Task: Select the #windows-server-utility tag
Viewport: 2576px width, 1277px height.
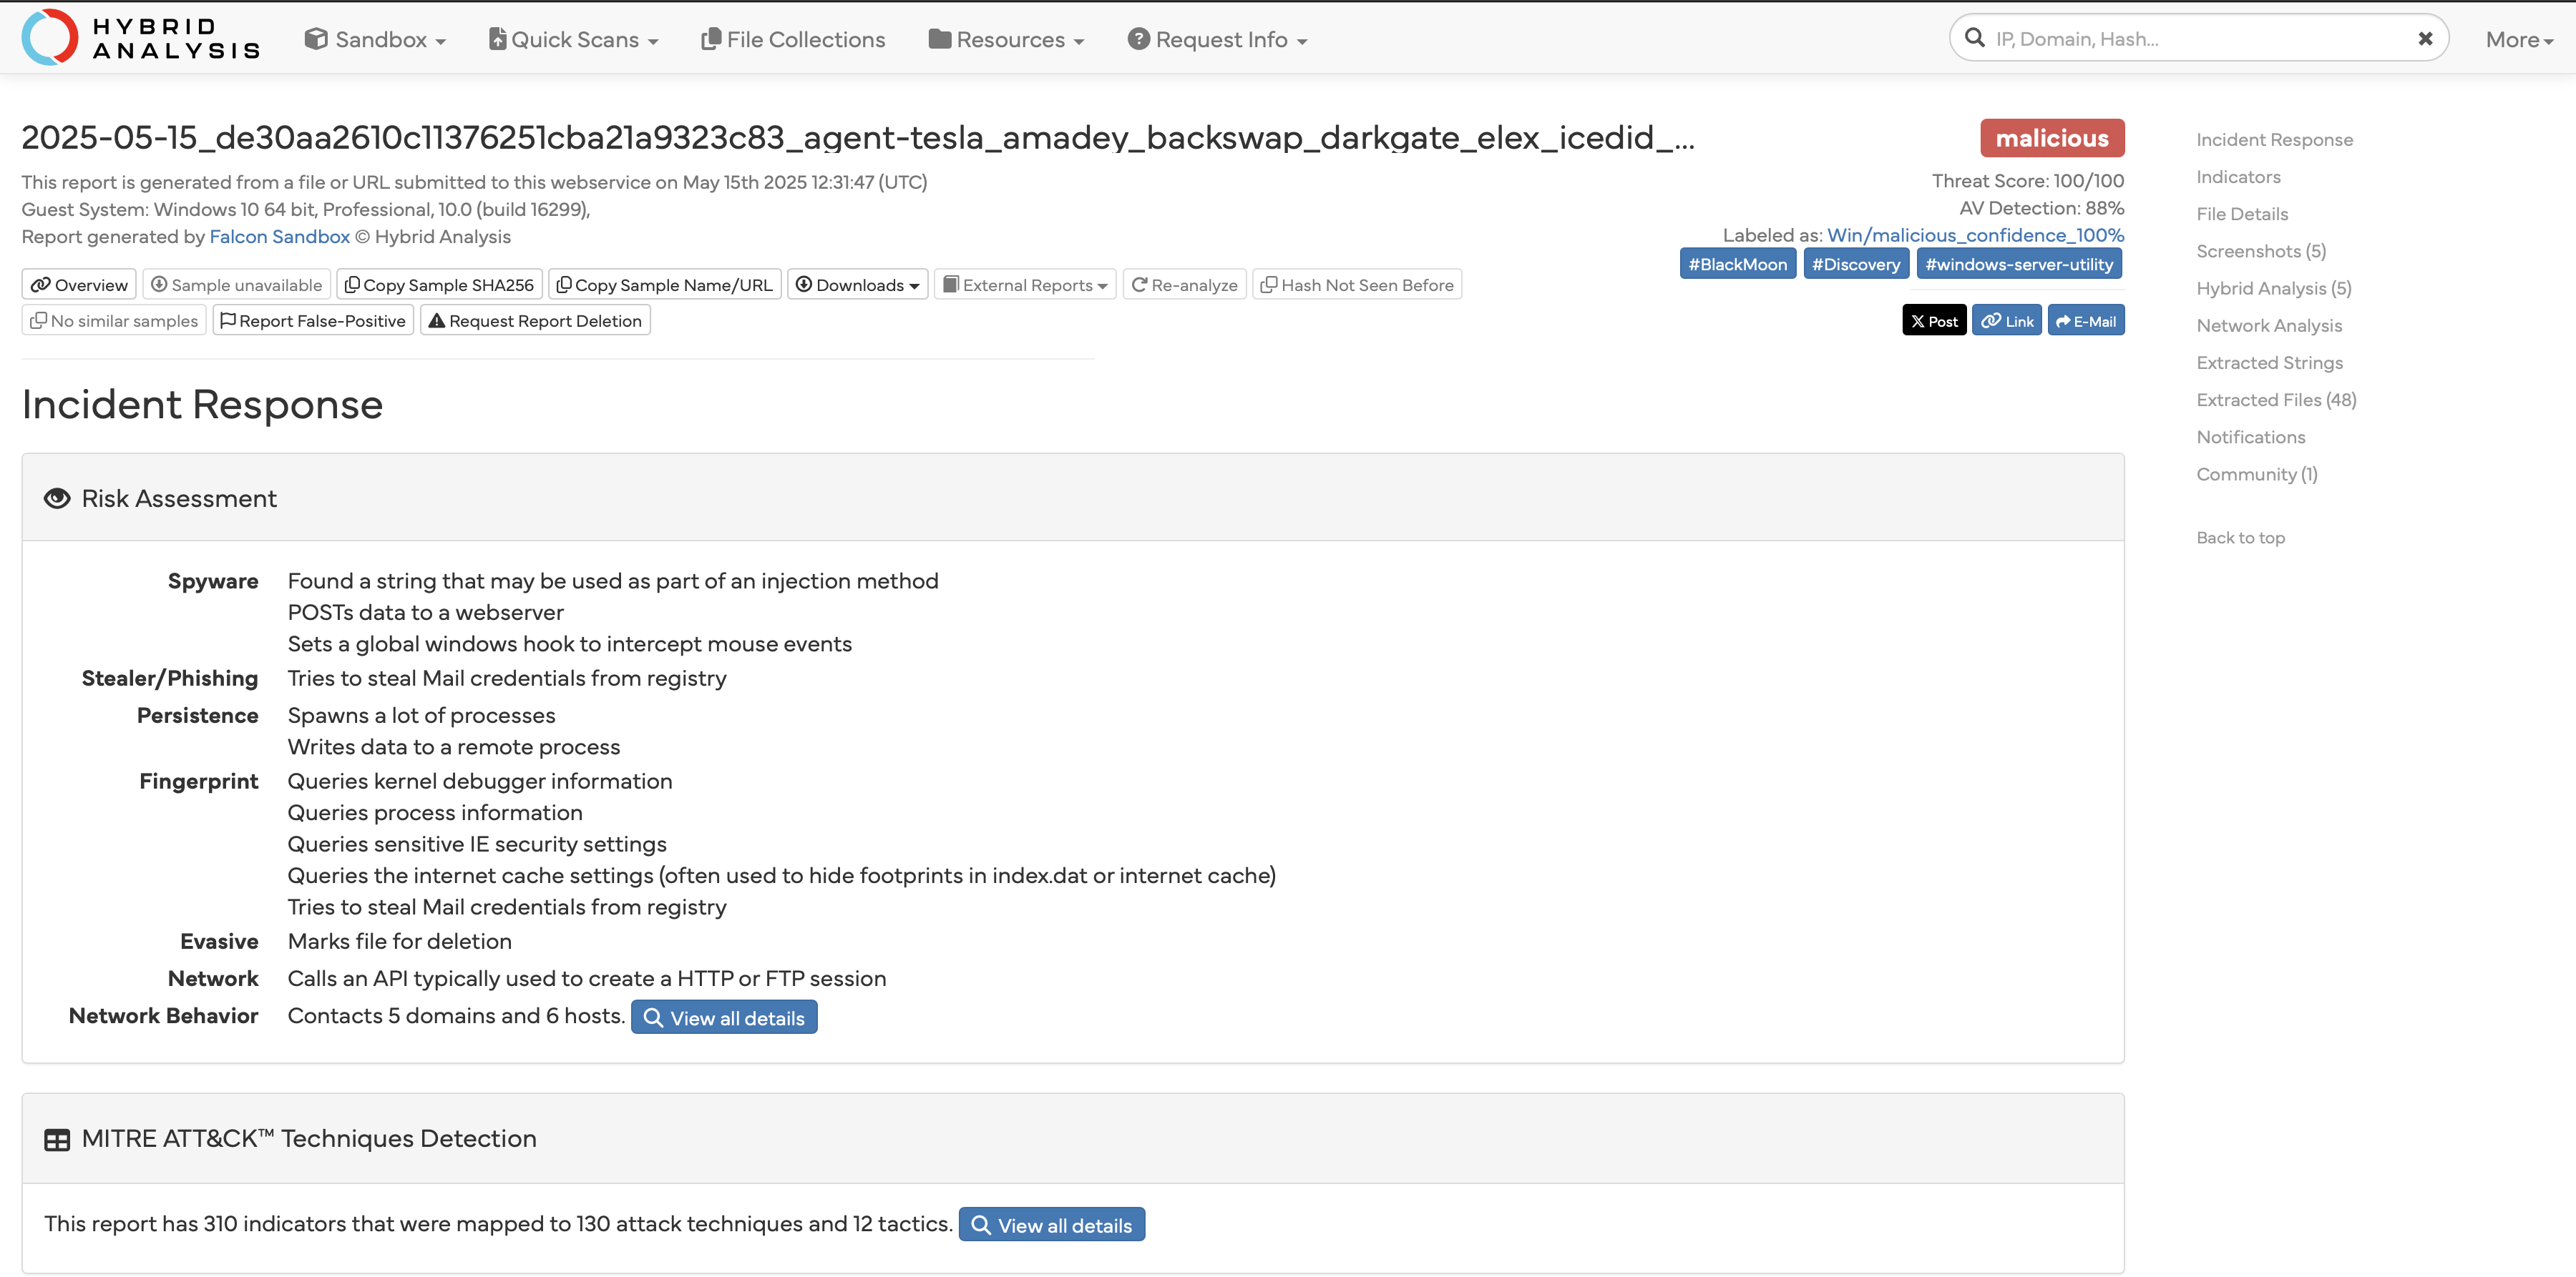Action: click(x=2019, y=264)
